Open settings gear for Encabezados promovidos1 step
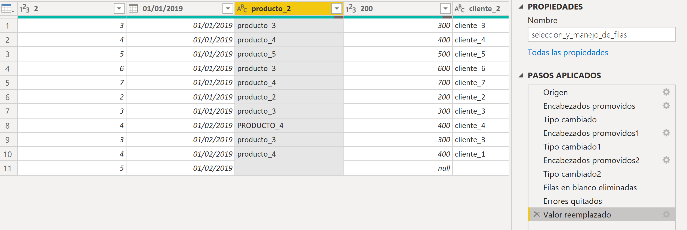The width and height of the screenshot is (687, 230). pos(666,133)
